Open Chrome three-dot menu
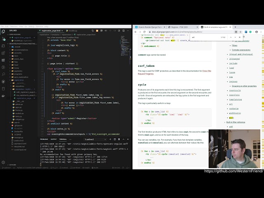264x198 pixels. click(x=261, y=32)
